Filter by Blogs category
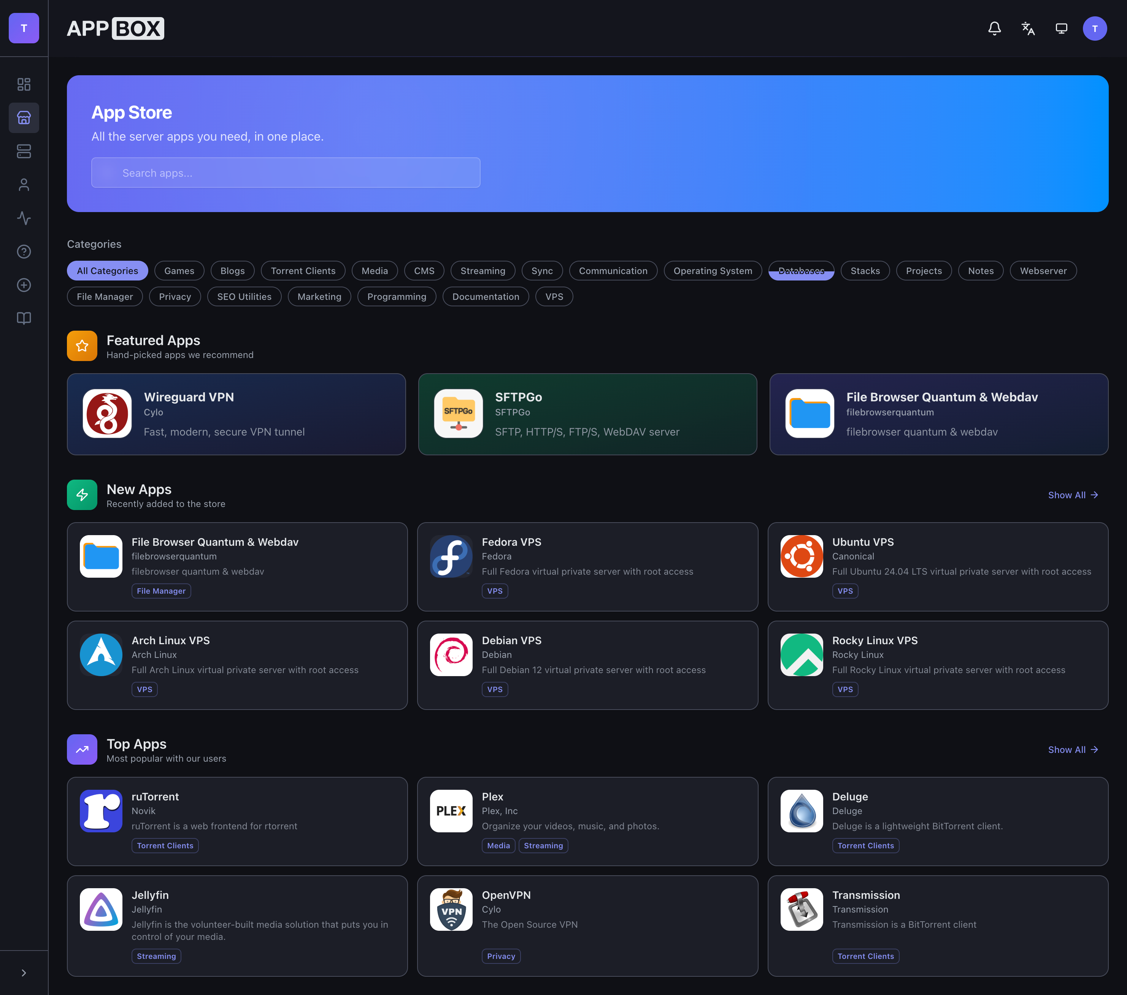The image size is (1127, 995). 233,271
